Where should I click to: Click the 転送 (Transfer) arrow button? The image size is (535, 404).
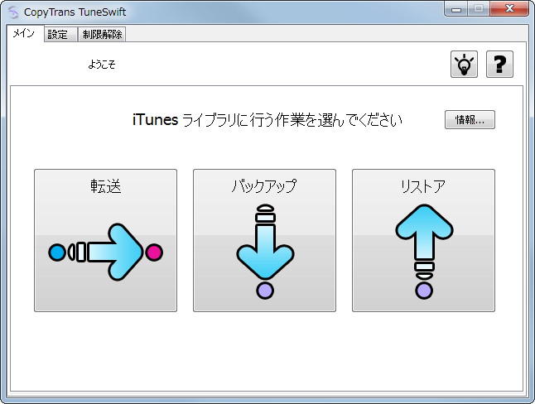click(105, 240)
